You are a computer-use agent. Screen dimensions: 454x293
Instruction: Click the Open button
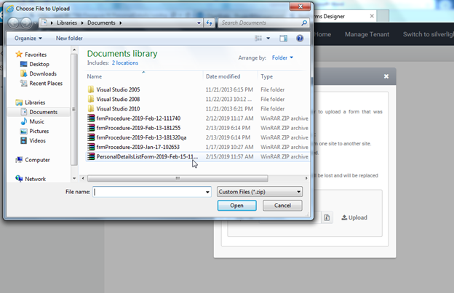tap(237, 206)
